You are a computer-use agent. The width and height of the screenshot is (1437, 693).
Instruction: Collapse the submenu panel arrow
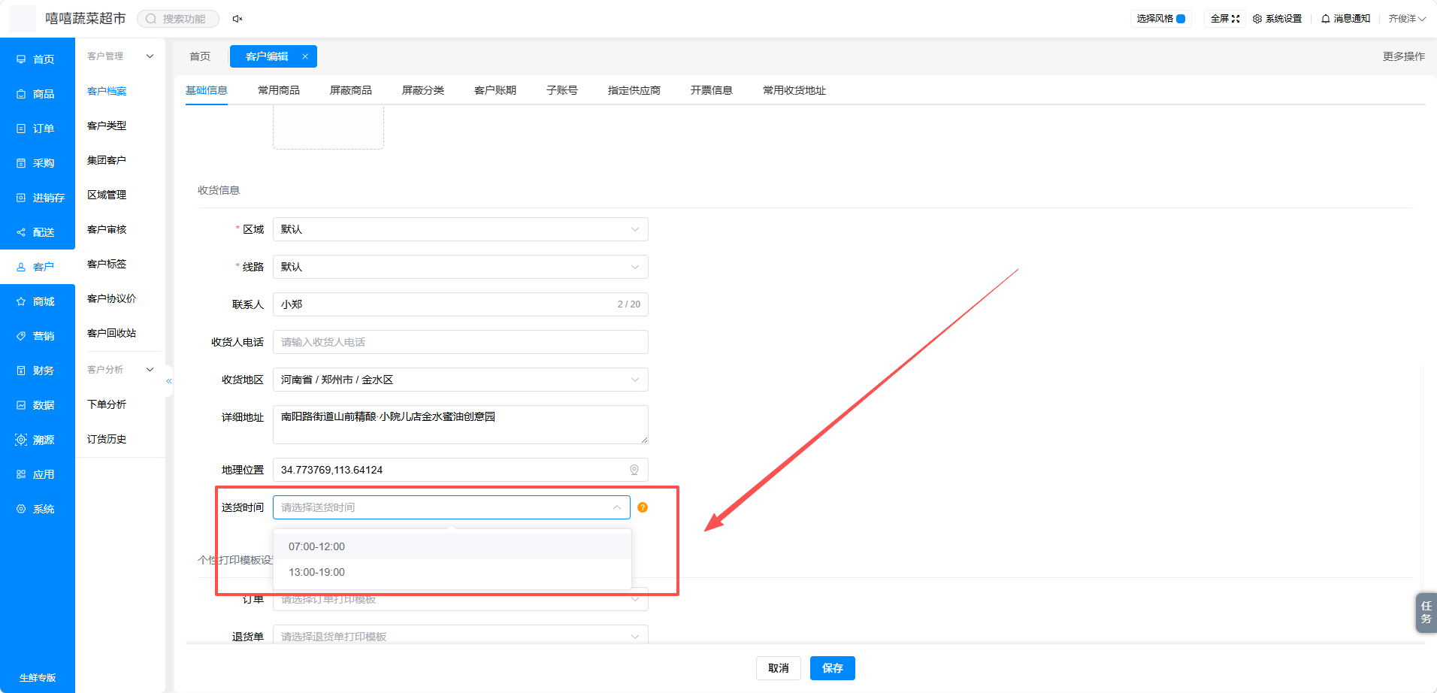[x=169, y=381]
